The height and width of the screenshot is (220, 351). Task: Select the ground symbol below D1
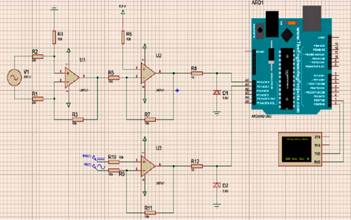pyautogui.click(x=217, y=114)
